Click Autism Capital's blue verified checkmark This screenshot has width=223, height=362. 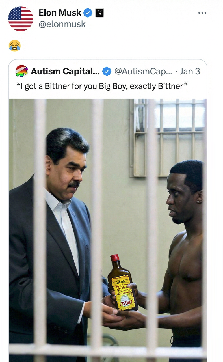pyautogui.click(x=107, y=71)
